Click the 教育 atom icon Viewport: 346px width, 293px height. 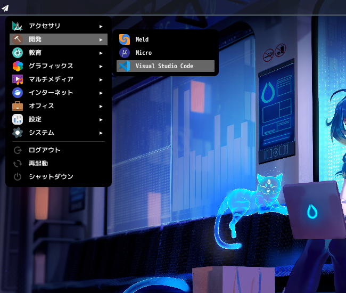click(18, 53)
